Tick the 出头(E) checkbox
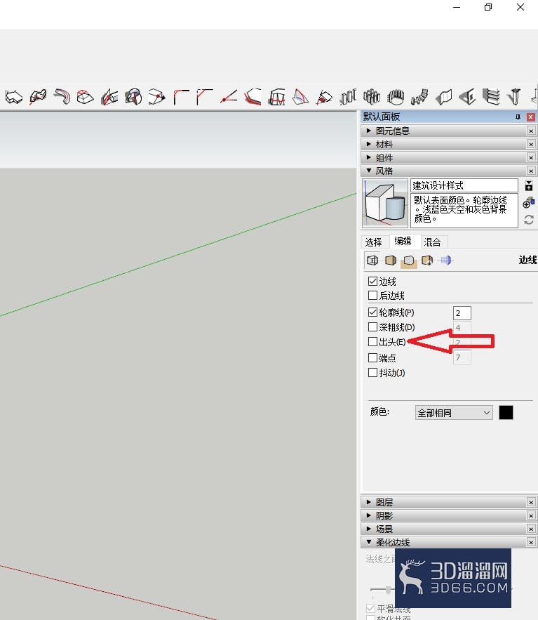Viewport: 538px width, 620px height. (x=372, y=342)
